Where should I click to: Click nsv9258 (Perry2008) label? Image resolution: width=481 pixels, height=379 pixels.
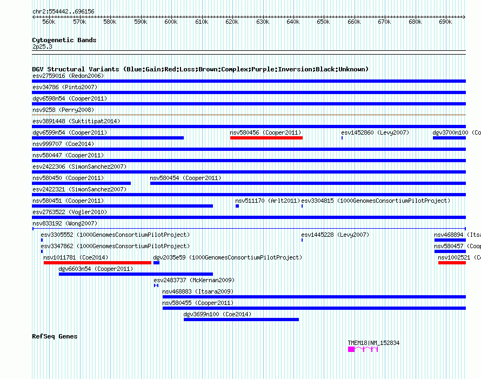63,110
